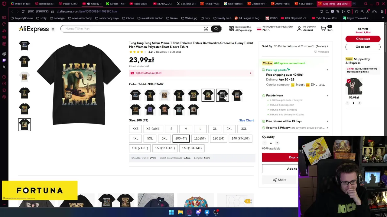This screenshot has height=217, width=387.
Task: Switch to the Stream - Kick browser tab
Action: pos(115,4)
